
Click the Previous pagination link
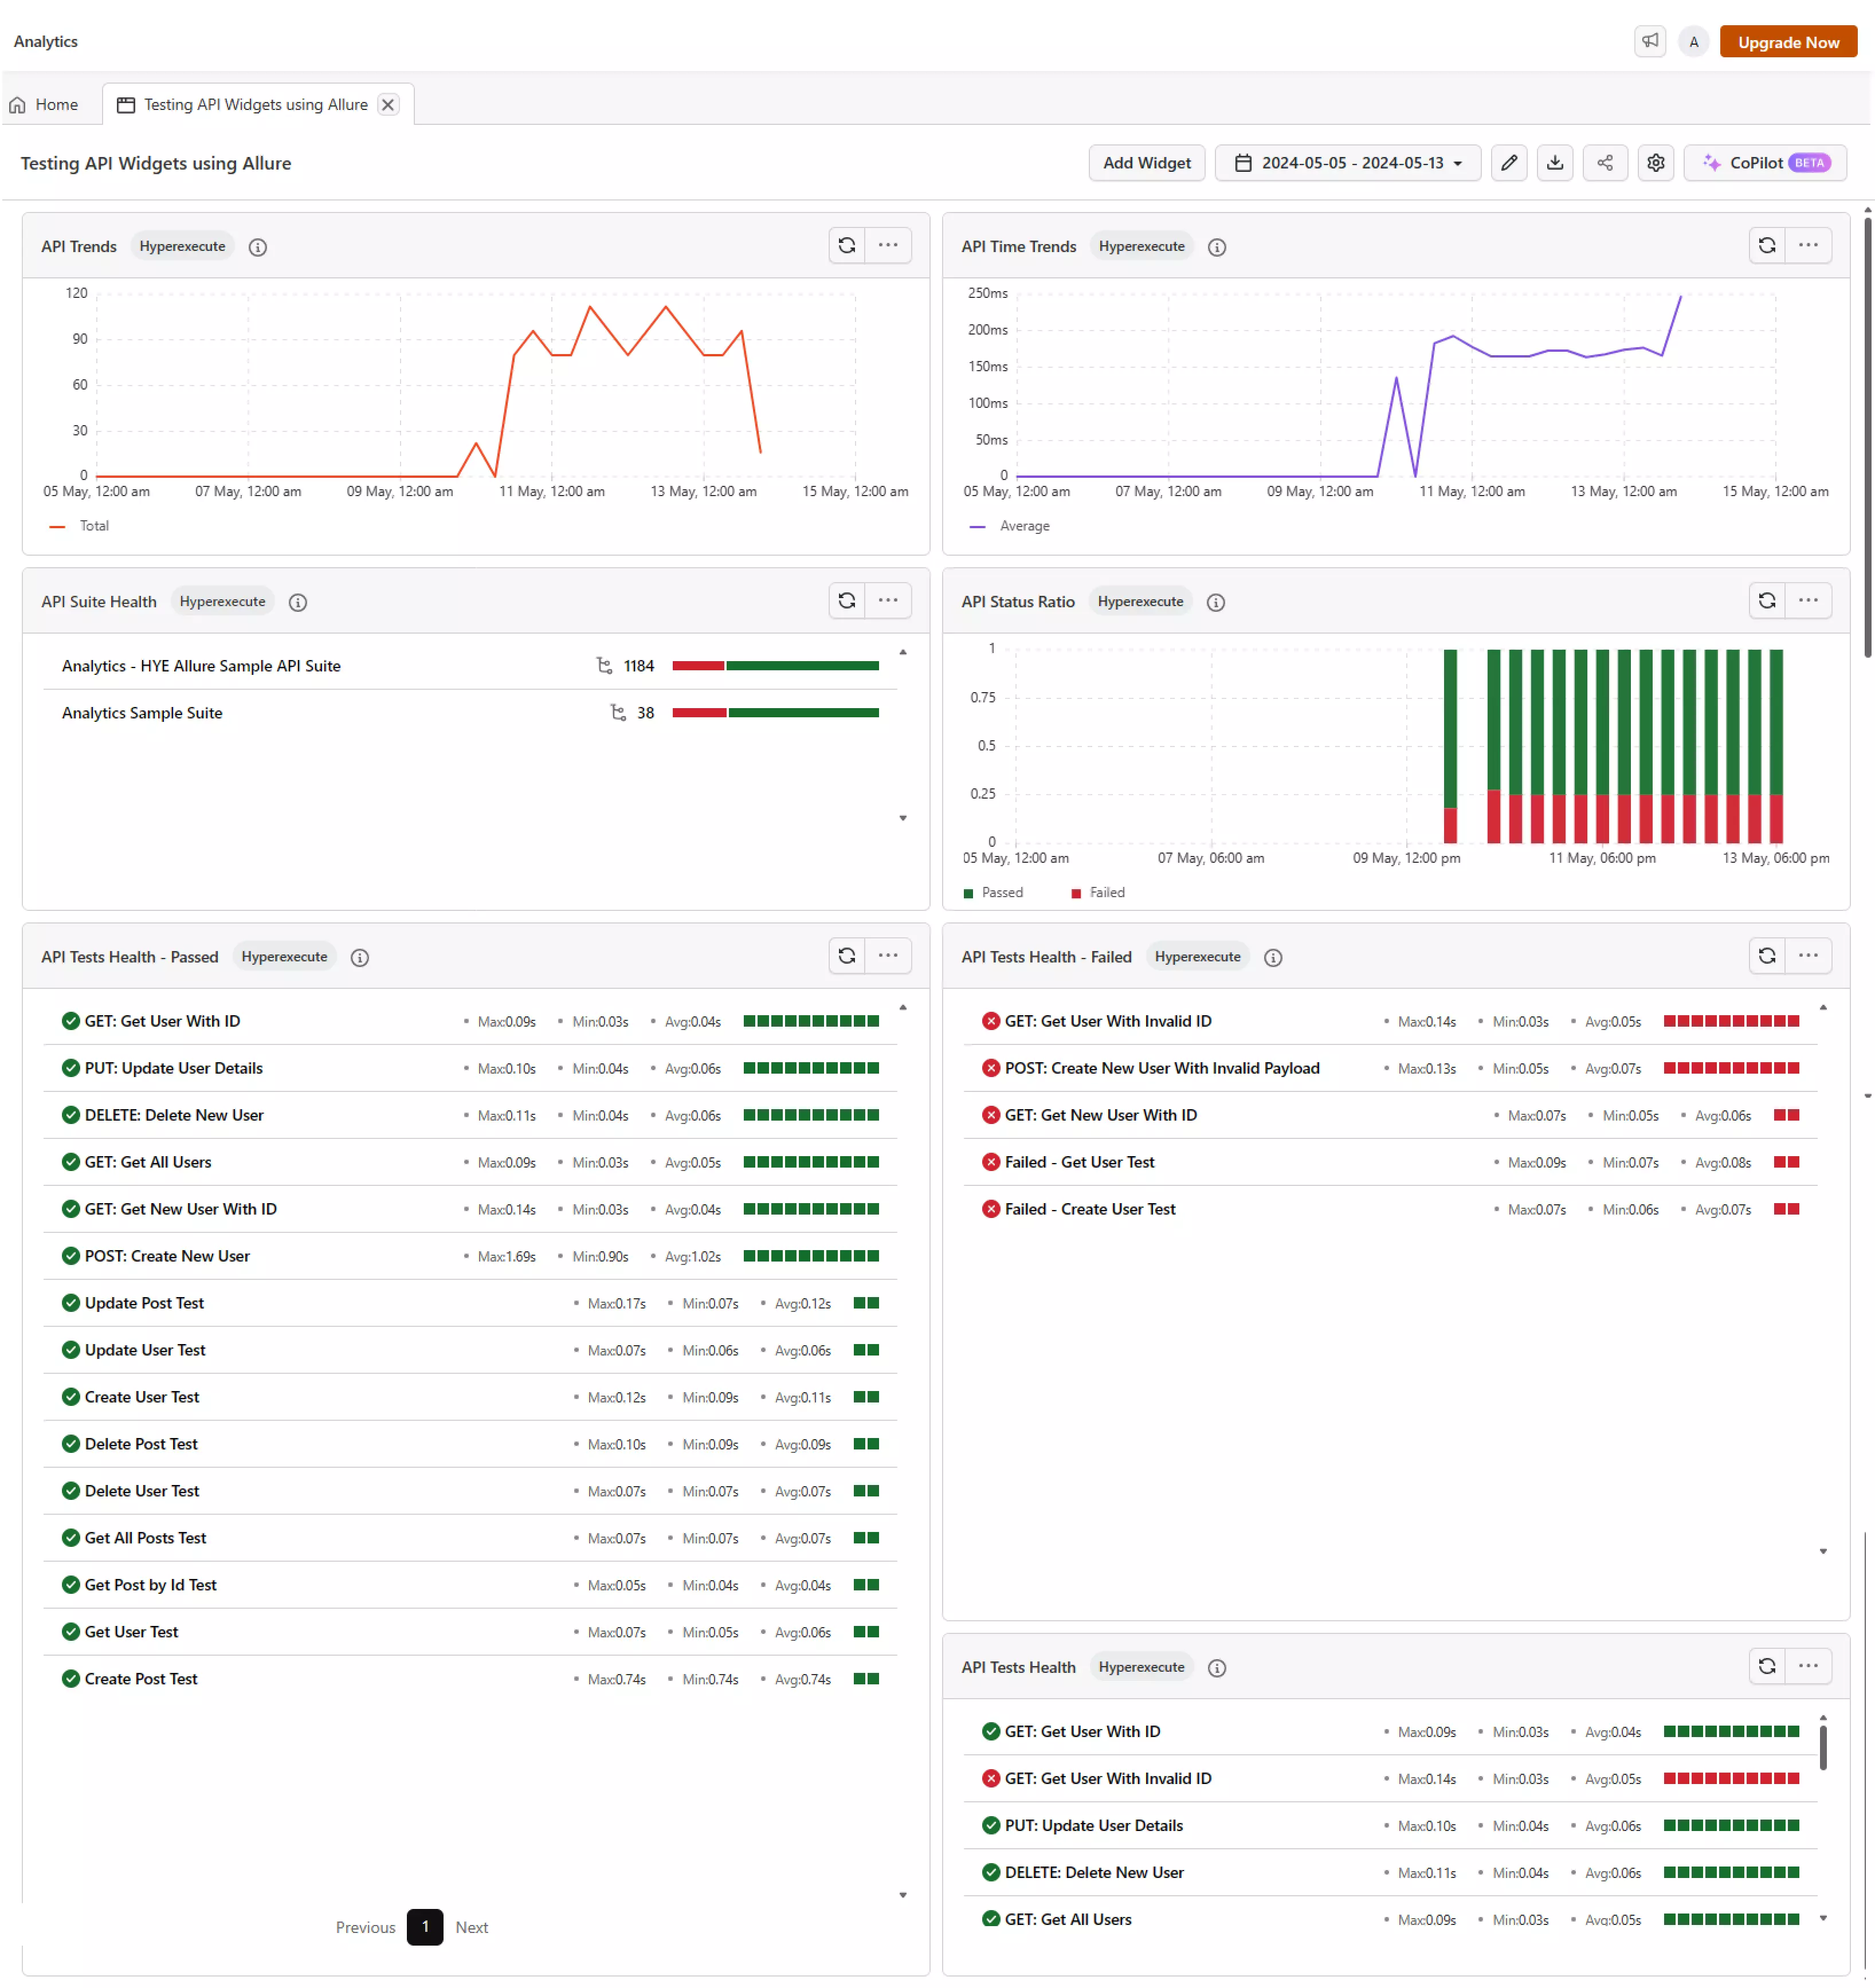365,1927
